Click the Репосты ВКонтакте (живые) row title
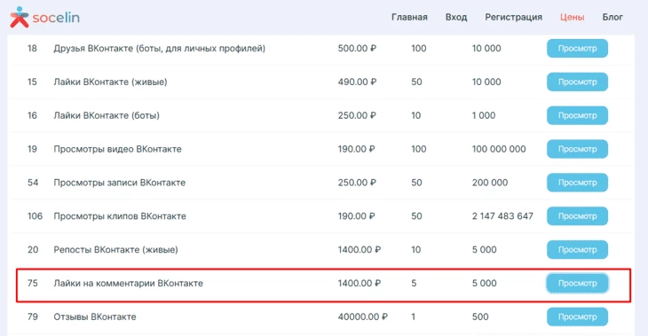 click(115, 250)
